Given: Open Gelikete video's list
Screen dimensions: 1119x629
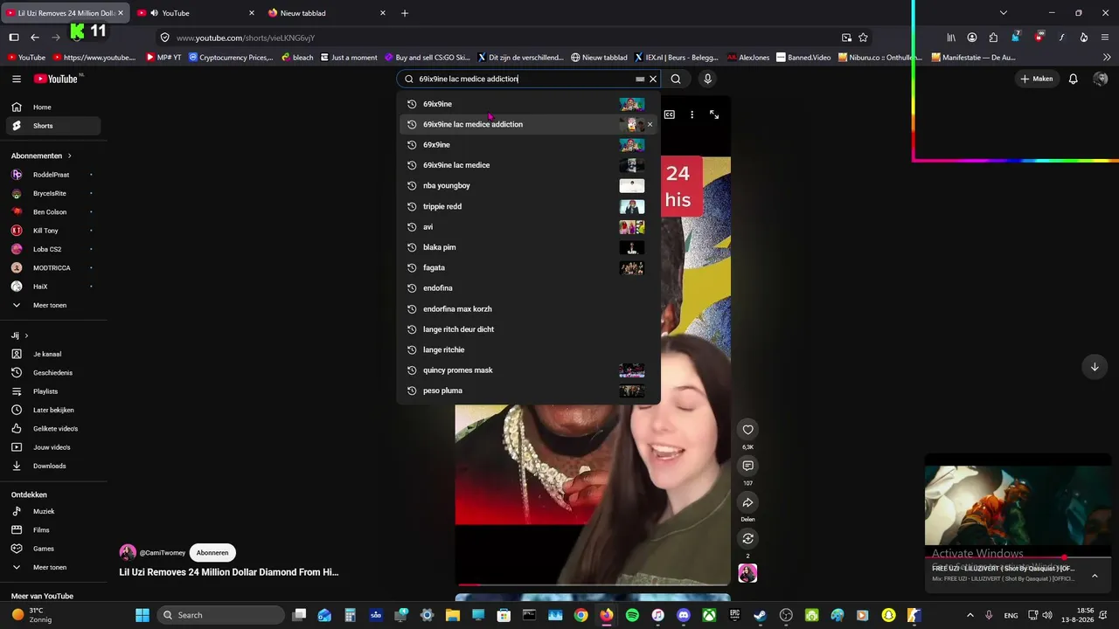Looking at the screenshot, I should coord(54,429).
